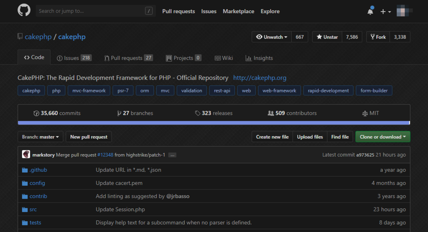Open Pull requests in top navigation

178,11
